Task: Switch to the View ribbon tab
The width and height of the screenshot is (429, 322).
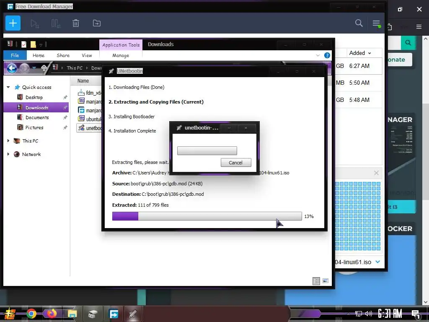Action: tap(87, 55)
